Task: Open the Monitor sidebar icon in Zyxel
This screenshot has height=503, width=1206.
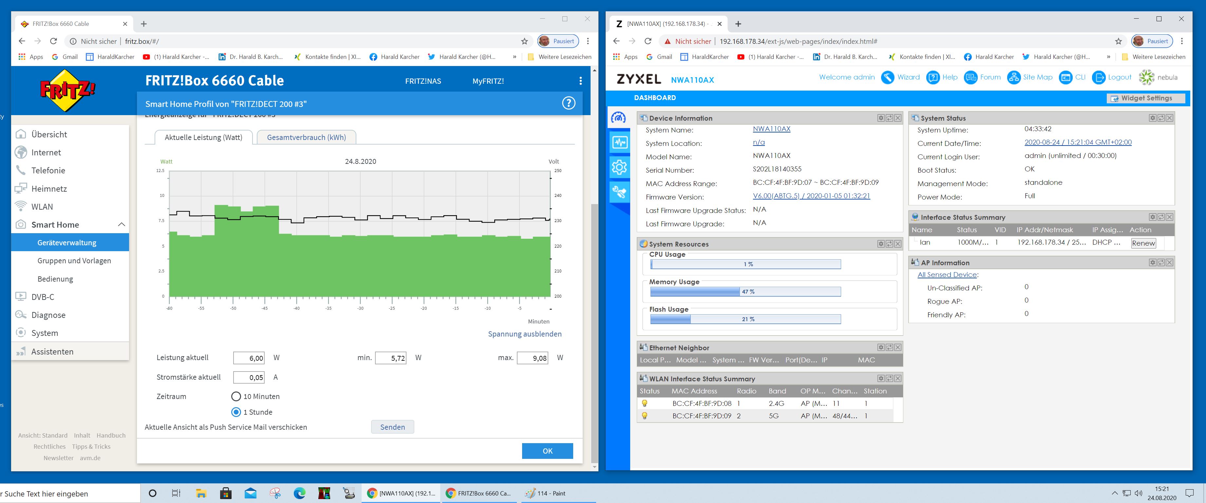Action: pos(619,142)
